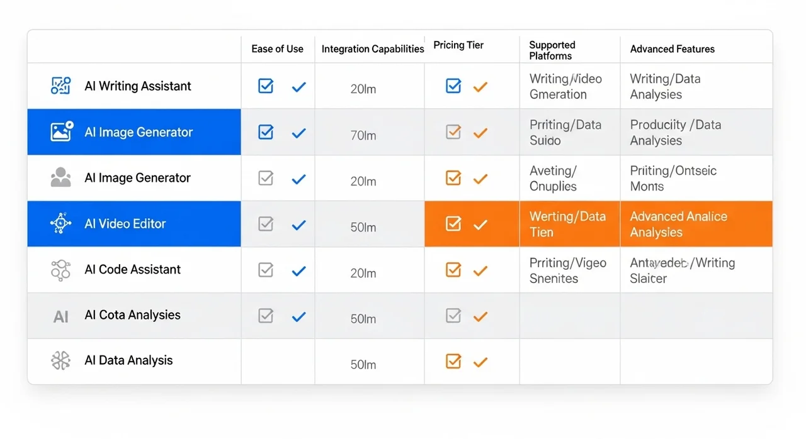Click the AI Writing Assistant row icon
The image size is (806, 439).
[61, 86]
